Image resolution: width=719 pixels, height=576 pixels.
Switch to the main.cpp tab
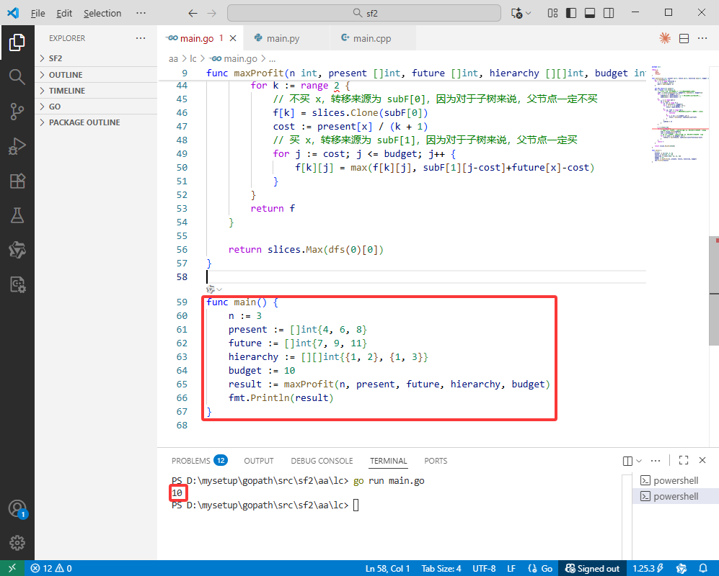[x=371, y=38]
